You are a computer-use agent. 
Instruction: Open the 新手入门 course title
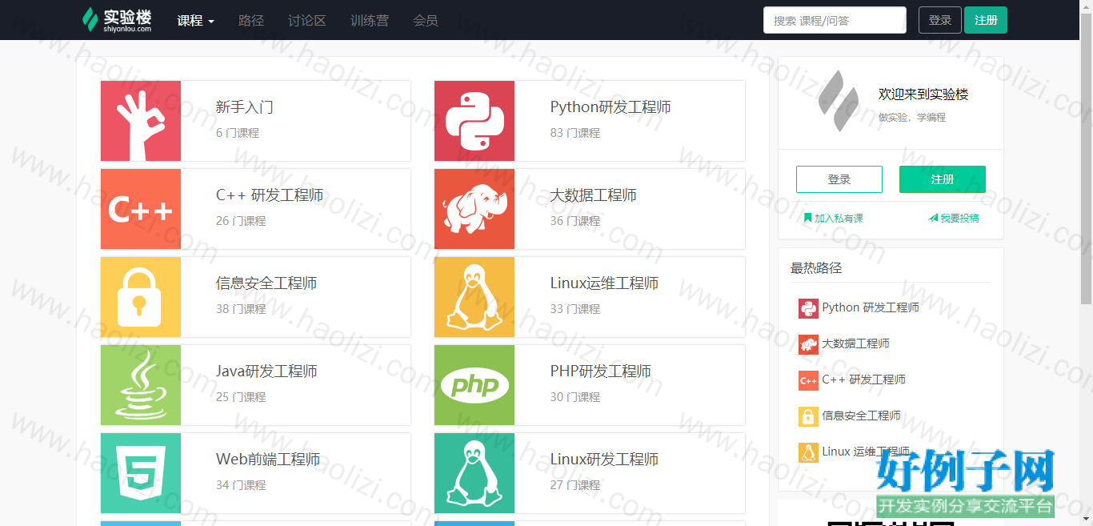click(x=245, y=107)
